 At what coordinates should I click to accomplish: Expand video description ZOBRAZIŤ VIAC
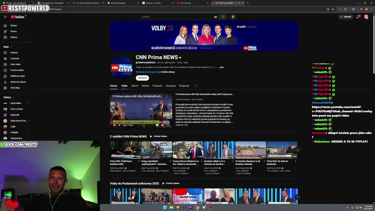pyautogui.click(x=182, y=125)
